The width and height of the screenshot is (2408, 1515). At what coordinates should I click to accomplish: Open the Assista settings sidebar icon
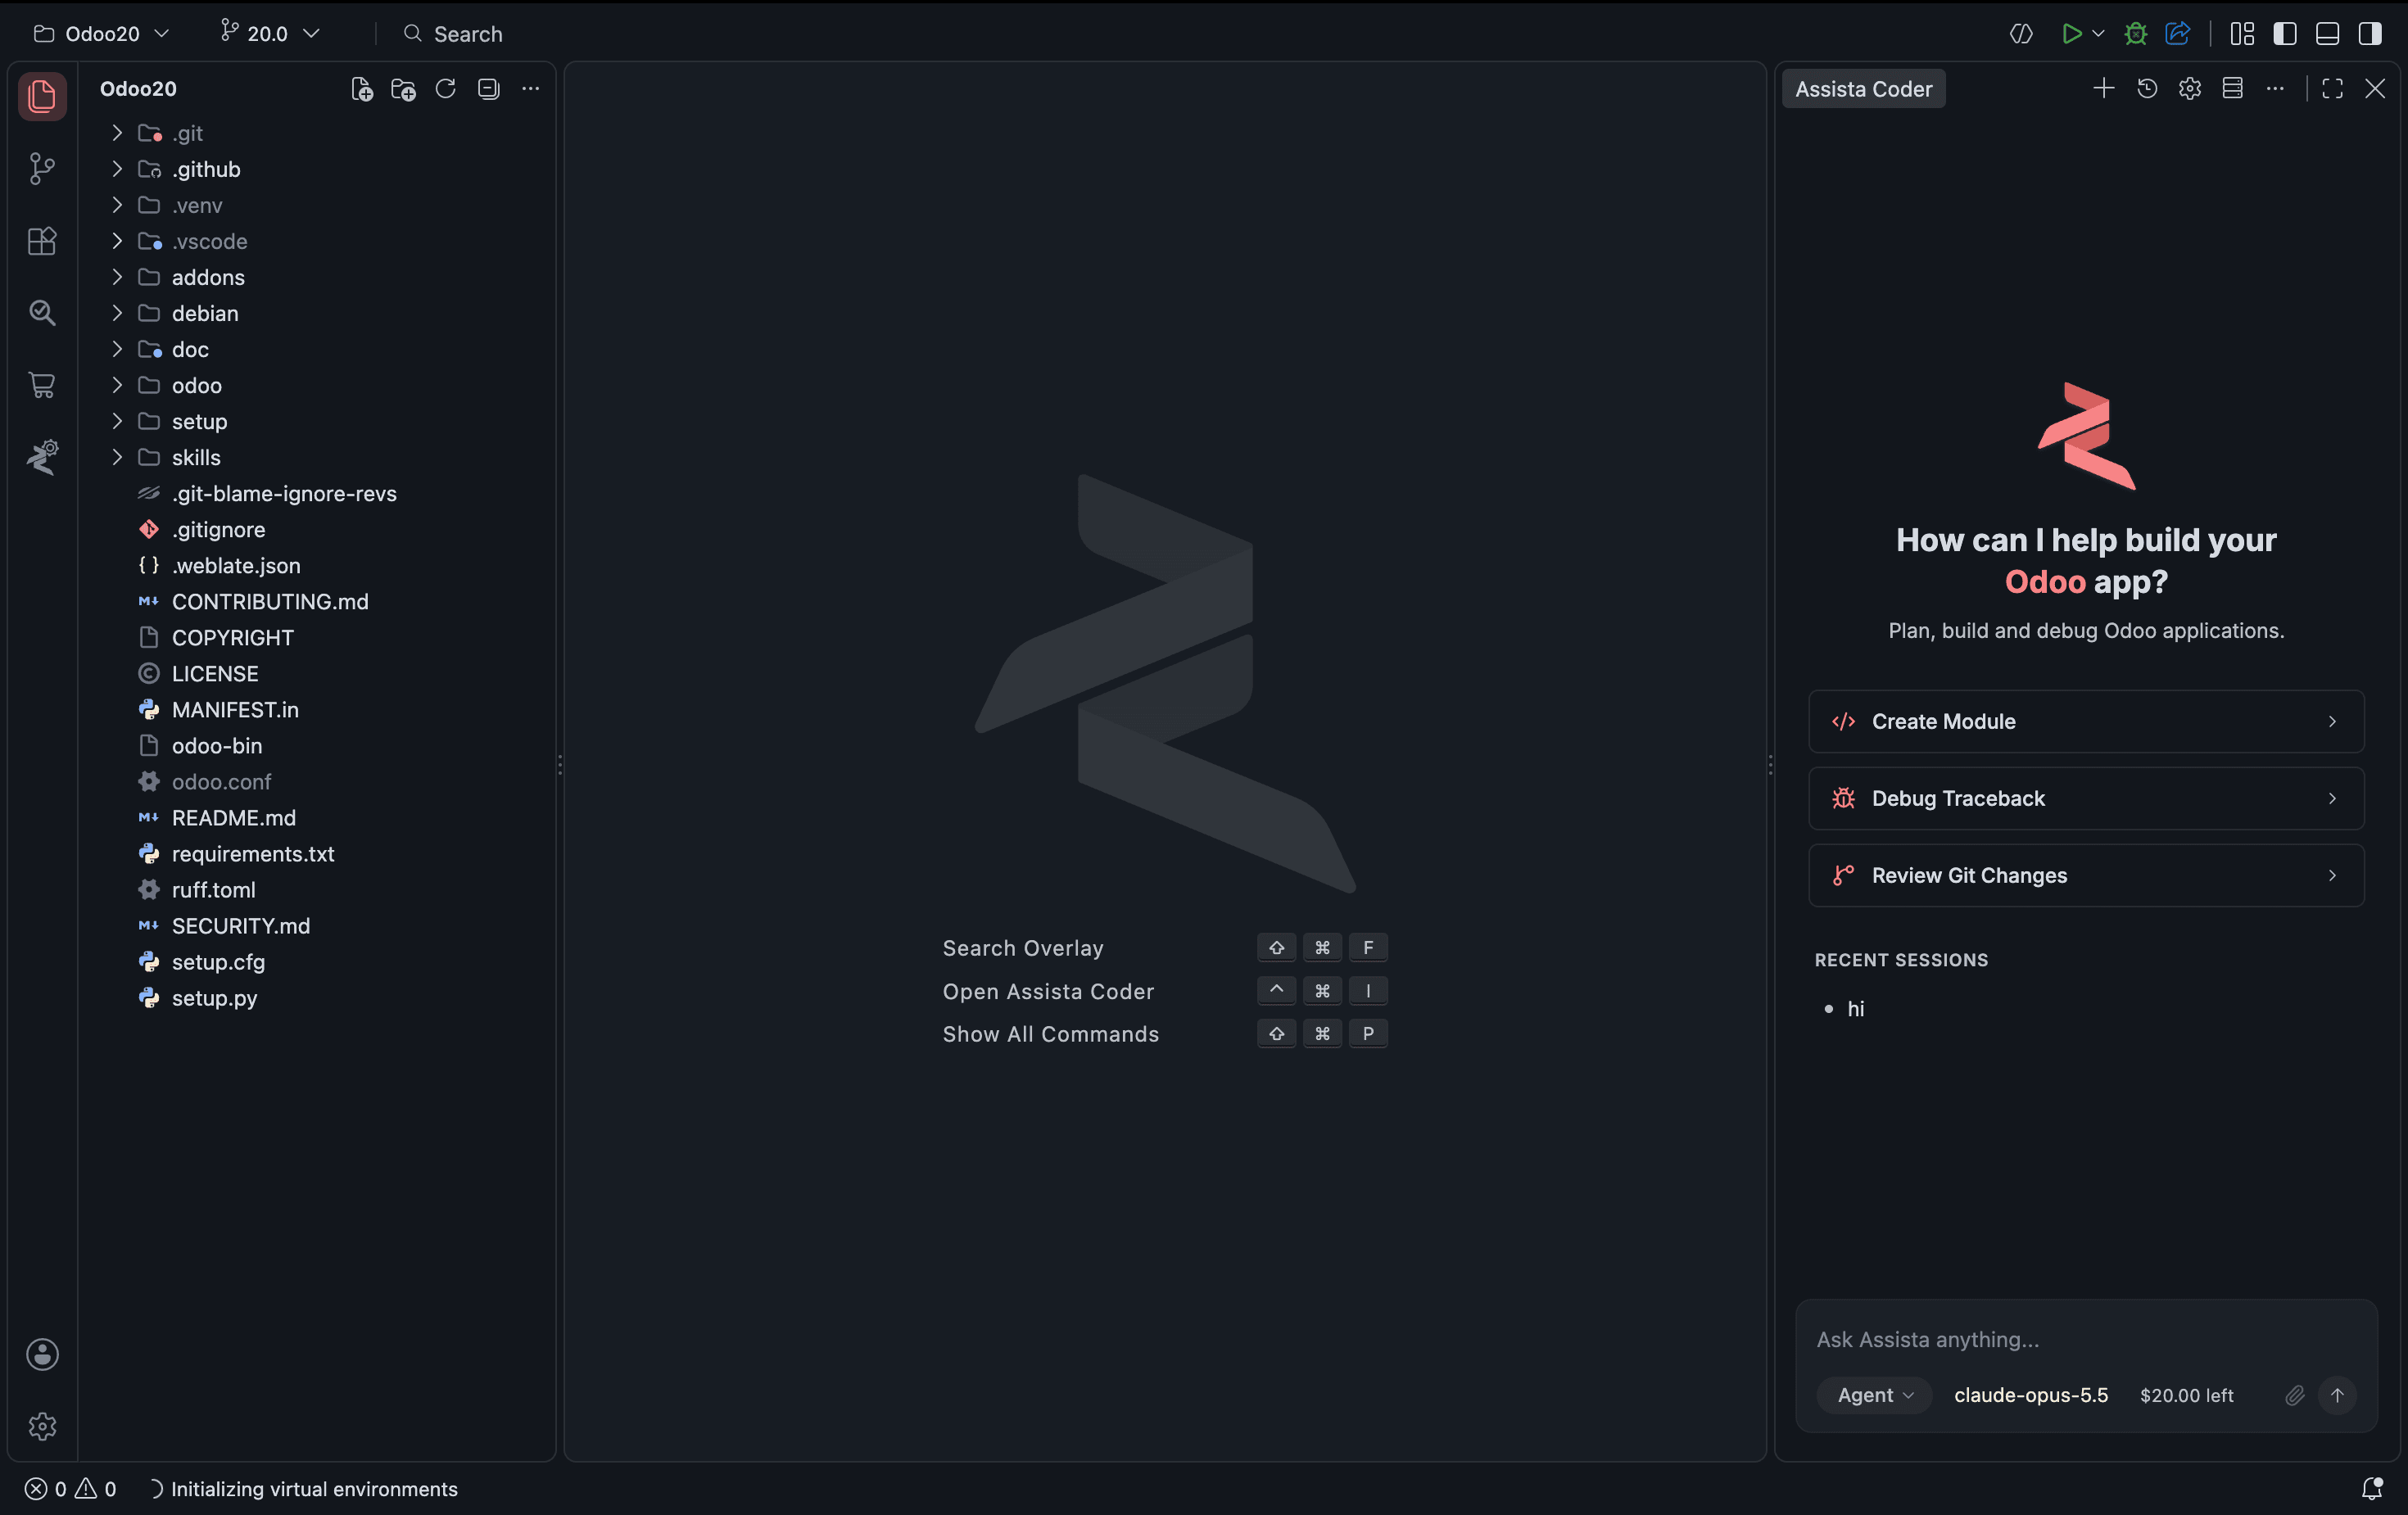click(42, 457)
